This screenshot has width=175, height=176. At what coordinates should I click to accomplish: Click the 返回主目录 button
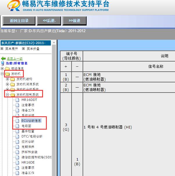[19, 21]
